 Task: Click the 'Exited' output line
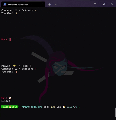pyautogui.click(x=6, y=101)
